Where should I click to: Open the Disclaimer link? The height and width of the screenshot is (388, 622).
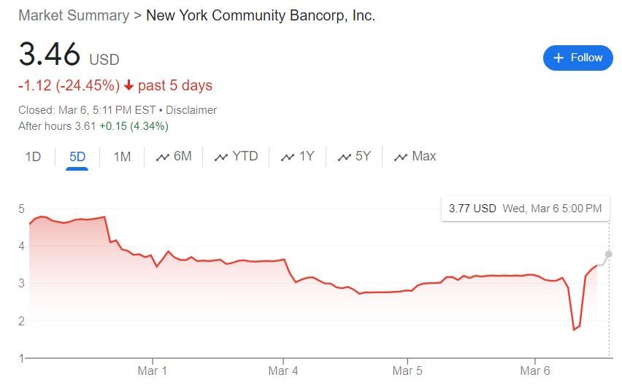click(191, 110)
